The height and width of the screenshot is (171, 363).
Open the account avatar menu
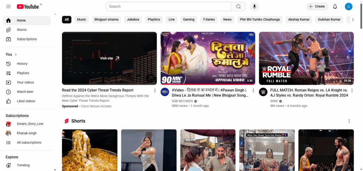tap(348, 6)
